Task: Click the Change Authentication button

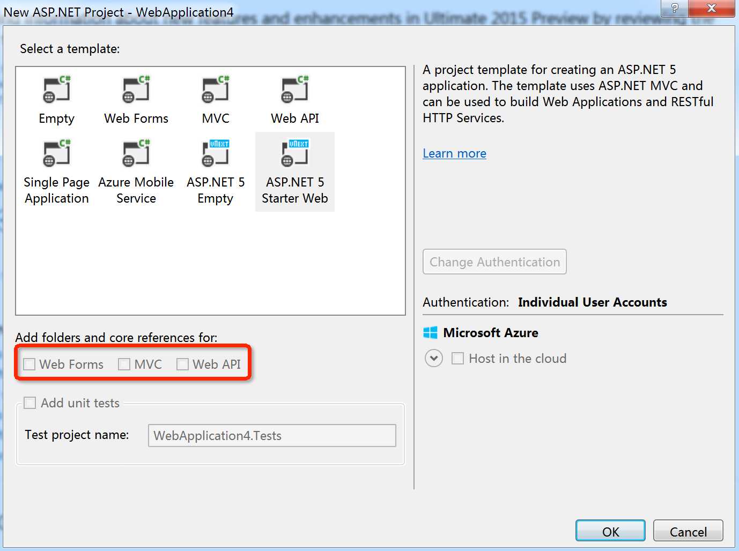Action: pyautogui.click(x=494, y=262)
